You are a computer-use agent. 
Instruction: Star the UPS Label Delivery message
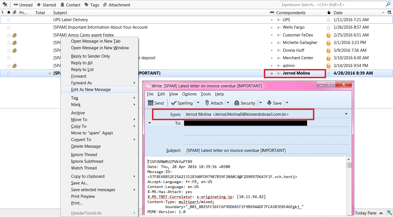9,20
